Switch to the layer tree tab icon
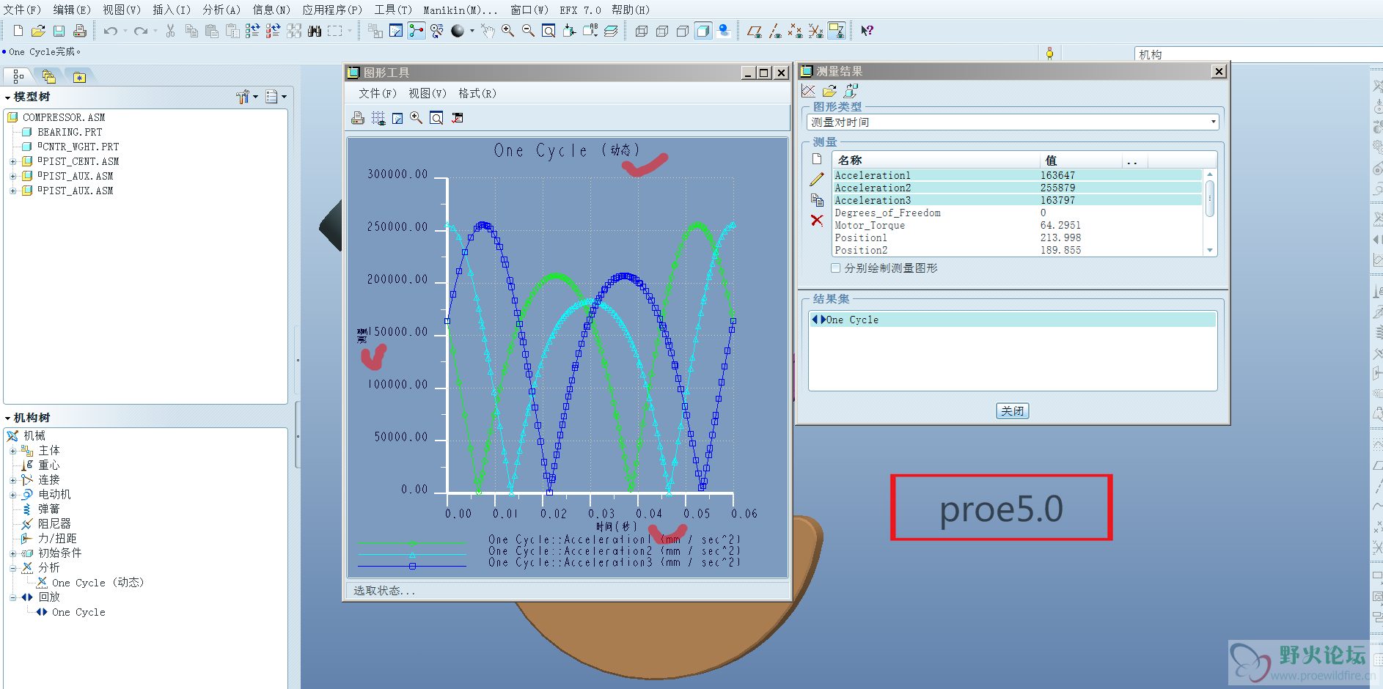 pos(48,76)
